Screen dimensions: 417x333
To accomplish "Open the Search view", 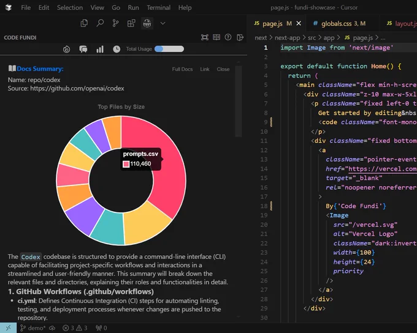I will (100, 23).
